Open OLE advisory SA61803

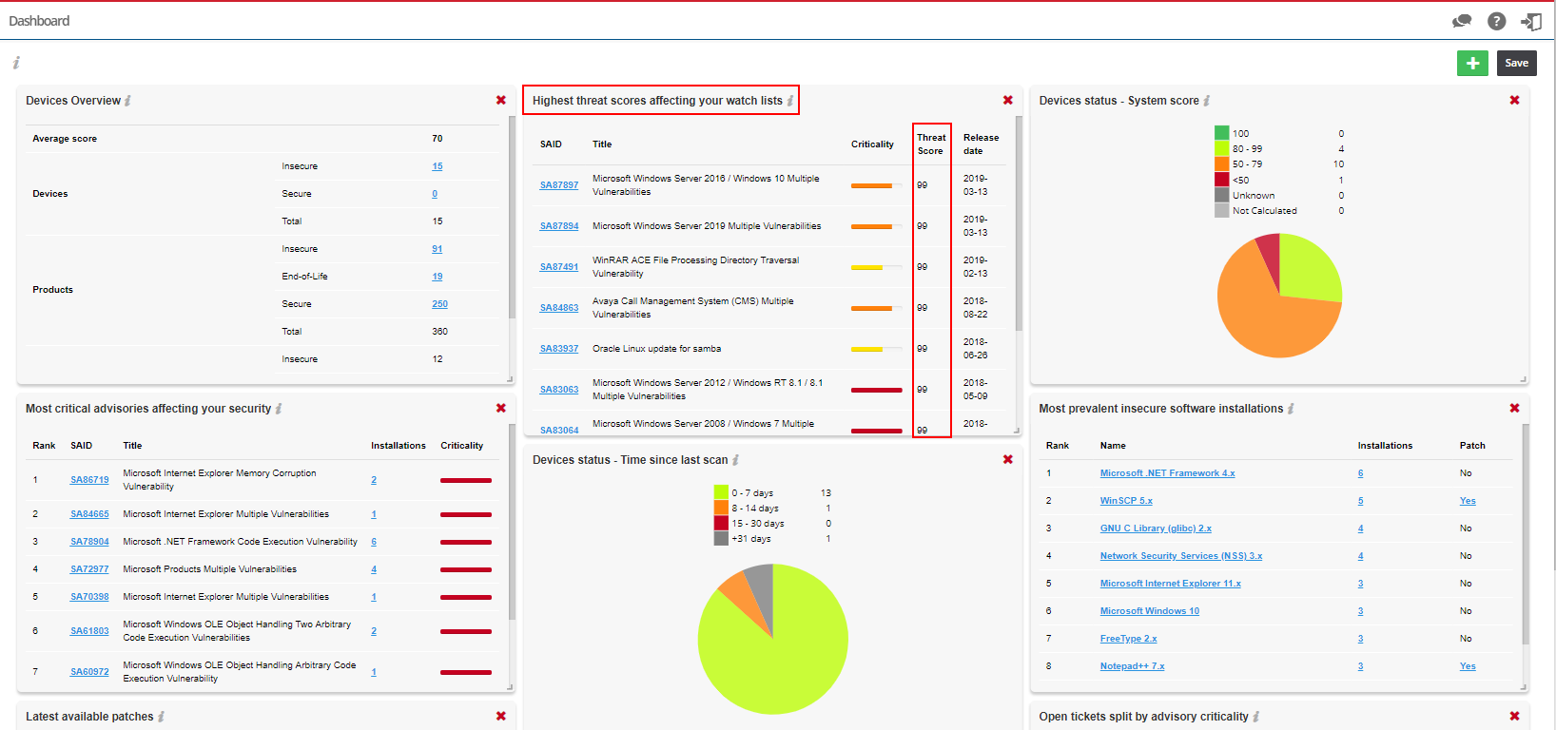[89, 631]
